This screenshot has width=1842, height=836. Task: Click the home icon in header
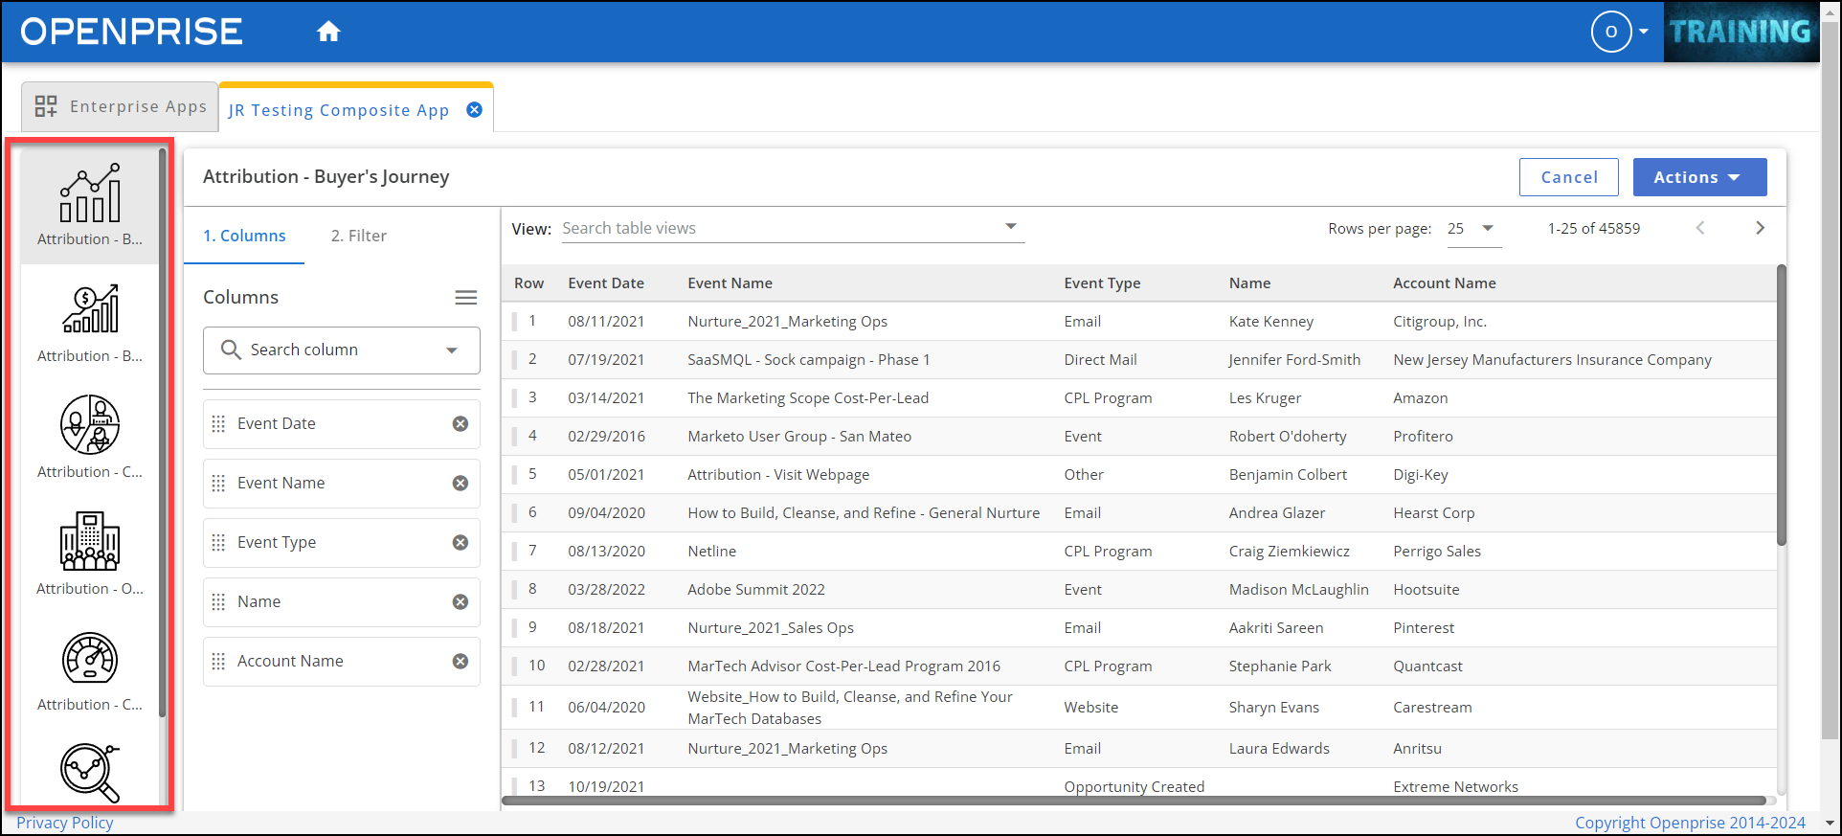pos(328,32)
